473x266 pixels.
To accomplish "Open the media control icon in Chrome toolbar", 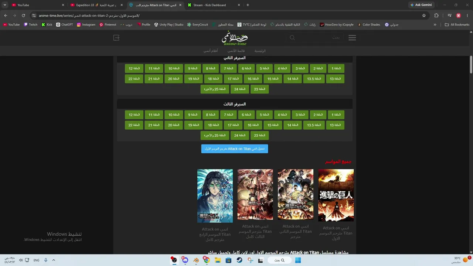I will click(449, 16).
